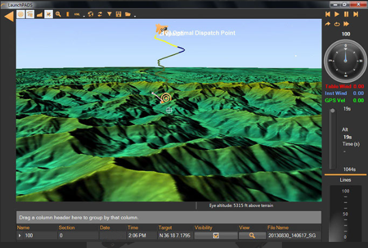This screenshot has width=368, height=248.
Task: Click the View magnifier button in row 100
Action: [251, 235]
